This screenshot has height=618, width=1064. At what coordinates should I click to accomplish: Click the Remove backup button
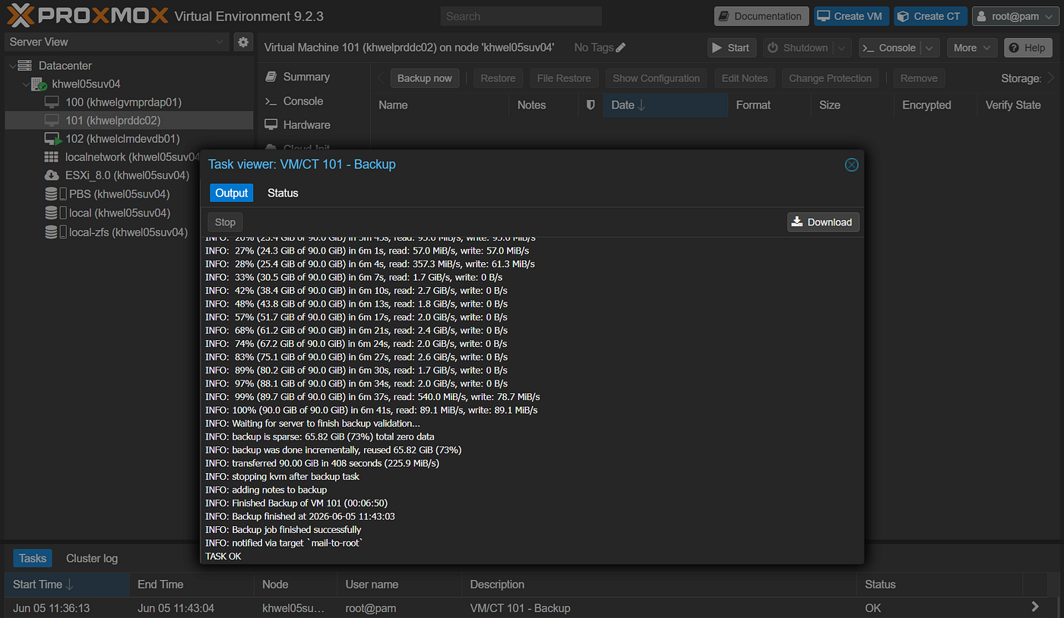click(919, 78)
